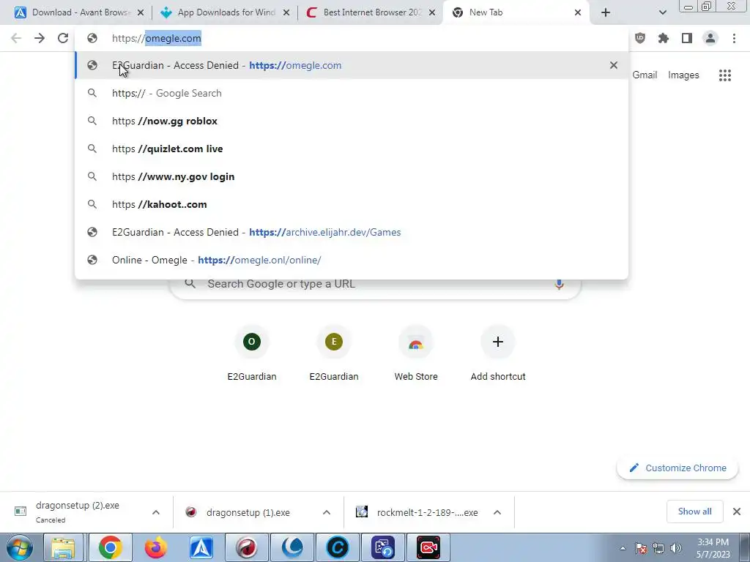This screenshot has height=562, width=750.
Task: Select the New Tab tab
Action: [514, 12]
